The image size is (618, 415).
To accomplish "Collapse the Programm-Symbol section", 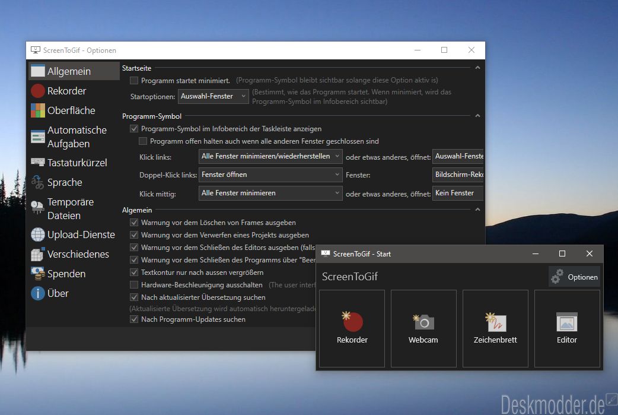I will (x=477, y=116).
